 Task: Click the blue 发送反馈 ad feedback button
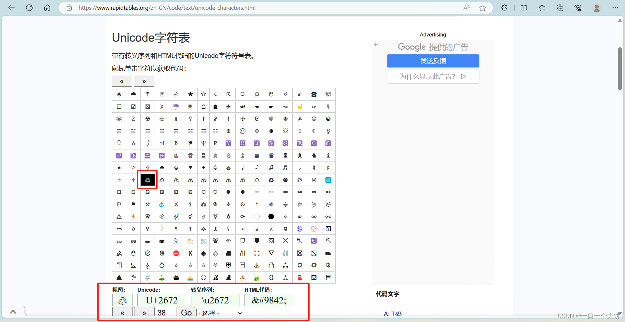click(433, 61)
